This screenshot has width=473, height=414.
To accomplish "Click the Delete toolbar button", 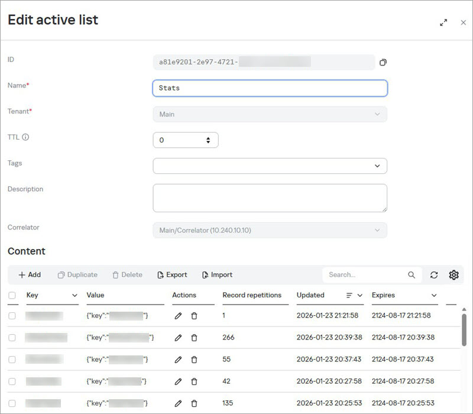I will [127, 275].
